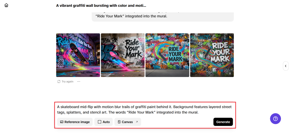Add a Reference image
The height and width of the screenshot is (133, 290).
tap(75, 122)
